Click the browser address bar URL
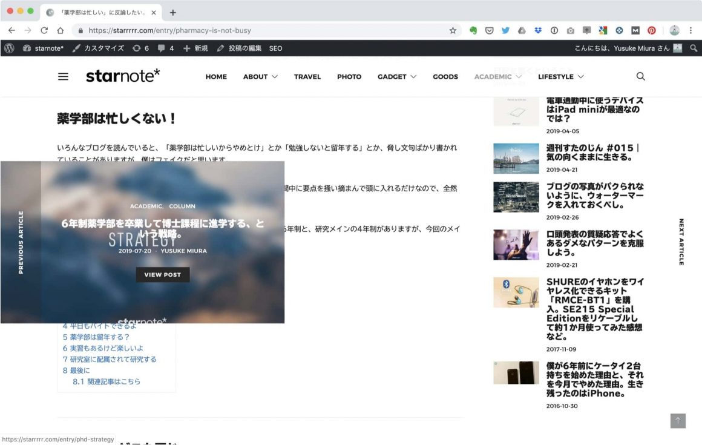Screen dimensions: 702x445 click(169, 30)
